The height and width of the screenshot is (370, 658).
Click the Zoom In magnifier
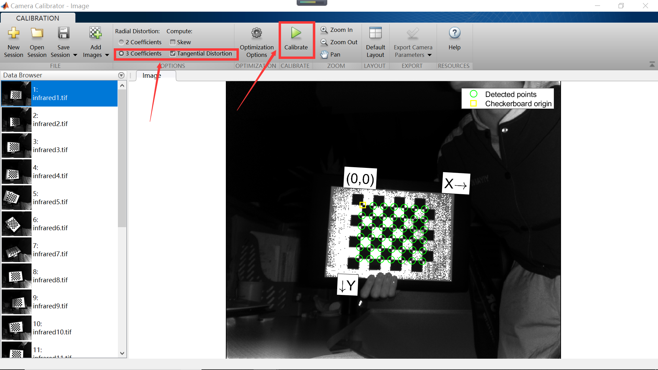[x=324, y=30]
